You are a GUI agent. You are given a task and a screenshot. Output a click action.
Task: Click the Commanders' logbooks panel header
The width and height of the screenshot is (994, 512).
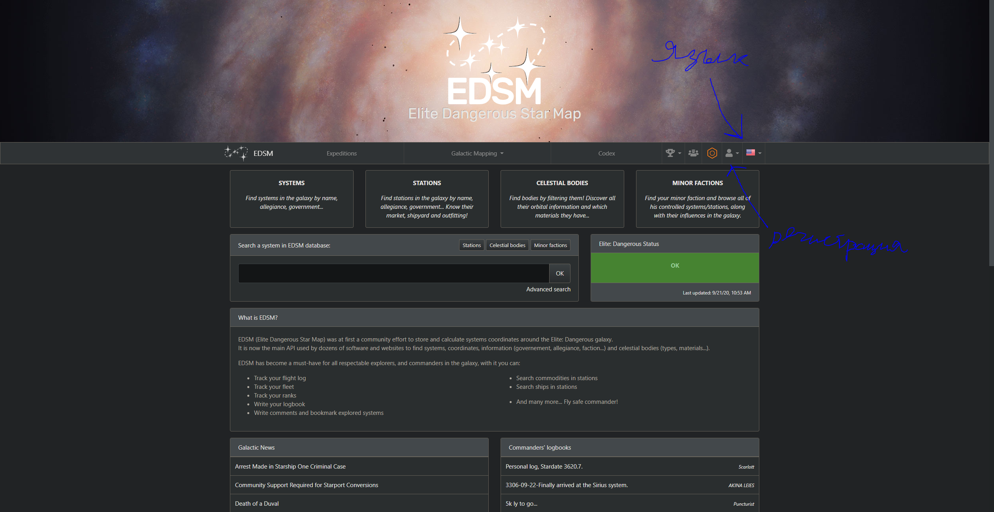tap(630, 448)
